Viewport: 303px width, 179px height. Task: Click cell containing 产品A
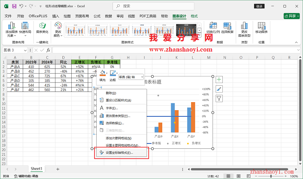pyautogui.click(x=15, y=67)
